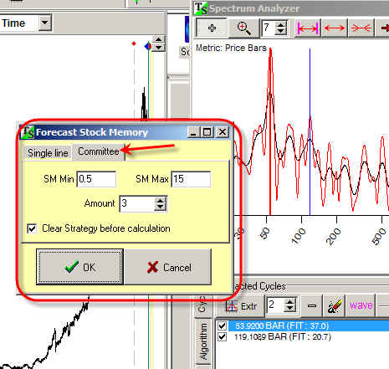
Task: Uncheck Clear Strategy before calculation
Action: click(32, 228)
